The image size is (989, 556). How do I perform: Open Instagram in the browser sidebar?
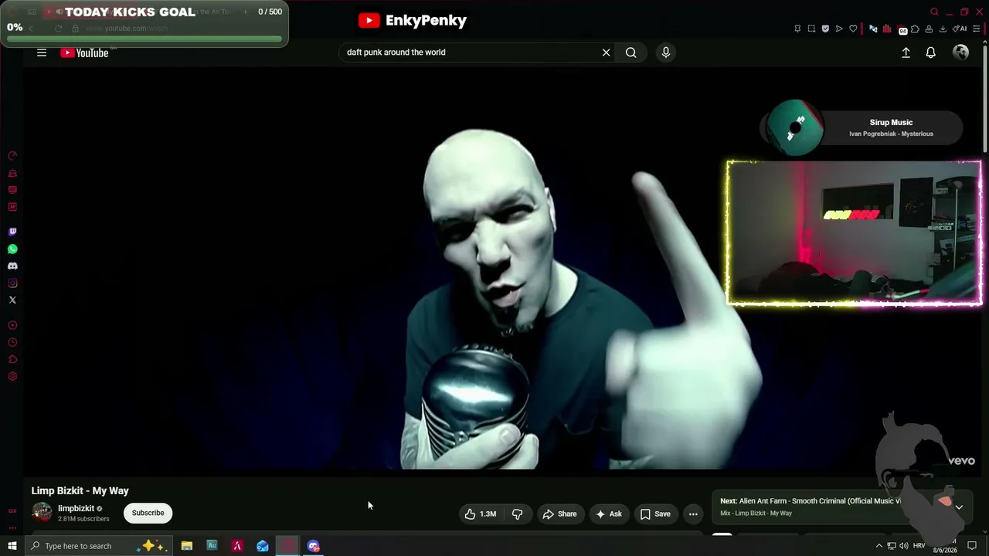click(12, 283)
